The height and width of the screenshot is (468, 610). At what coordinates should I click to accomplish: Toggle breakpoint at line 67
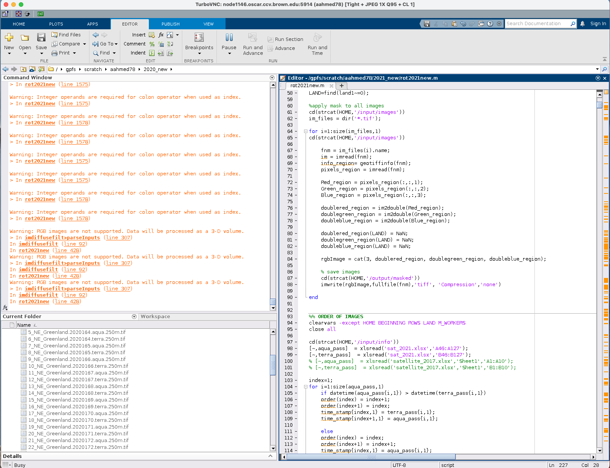click(296, 151)
